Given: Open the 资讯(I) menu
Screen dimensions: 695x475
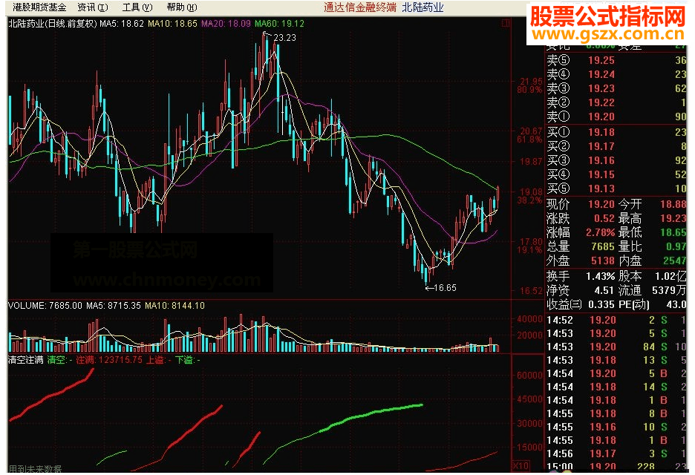Looking at the screenshot, I should click(93, 7).
